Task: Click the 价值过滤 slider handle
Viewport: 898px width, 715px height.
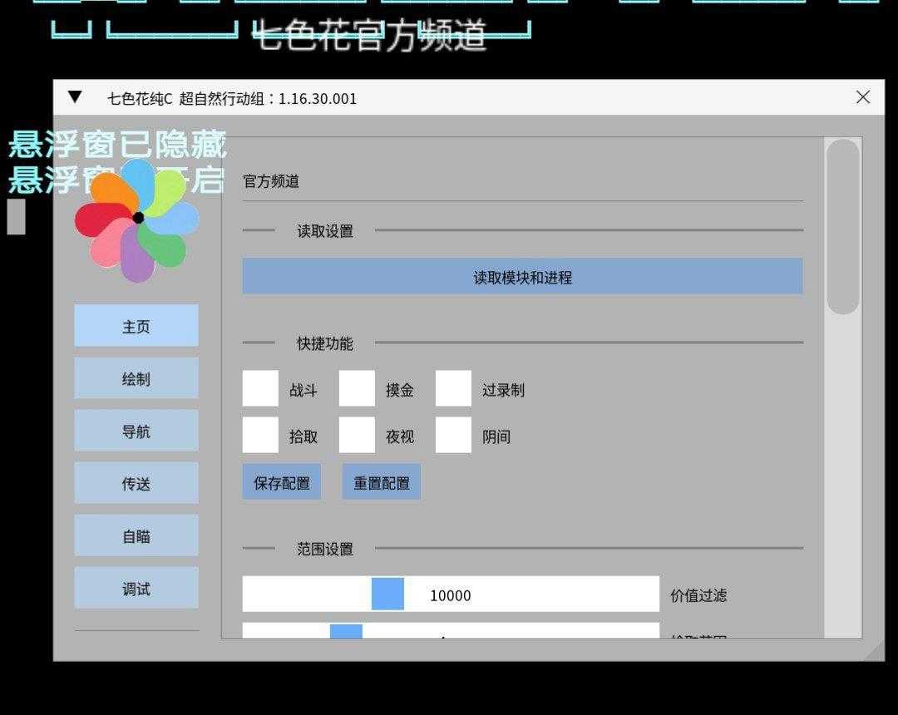Action: [x=387, y=594]
